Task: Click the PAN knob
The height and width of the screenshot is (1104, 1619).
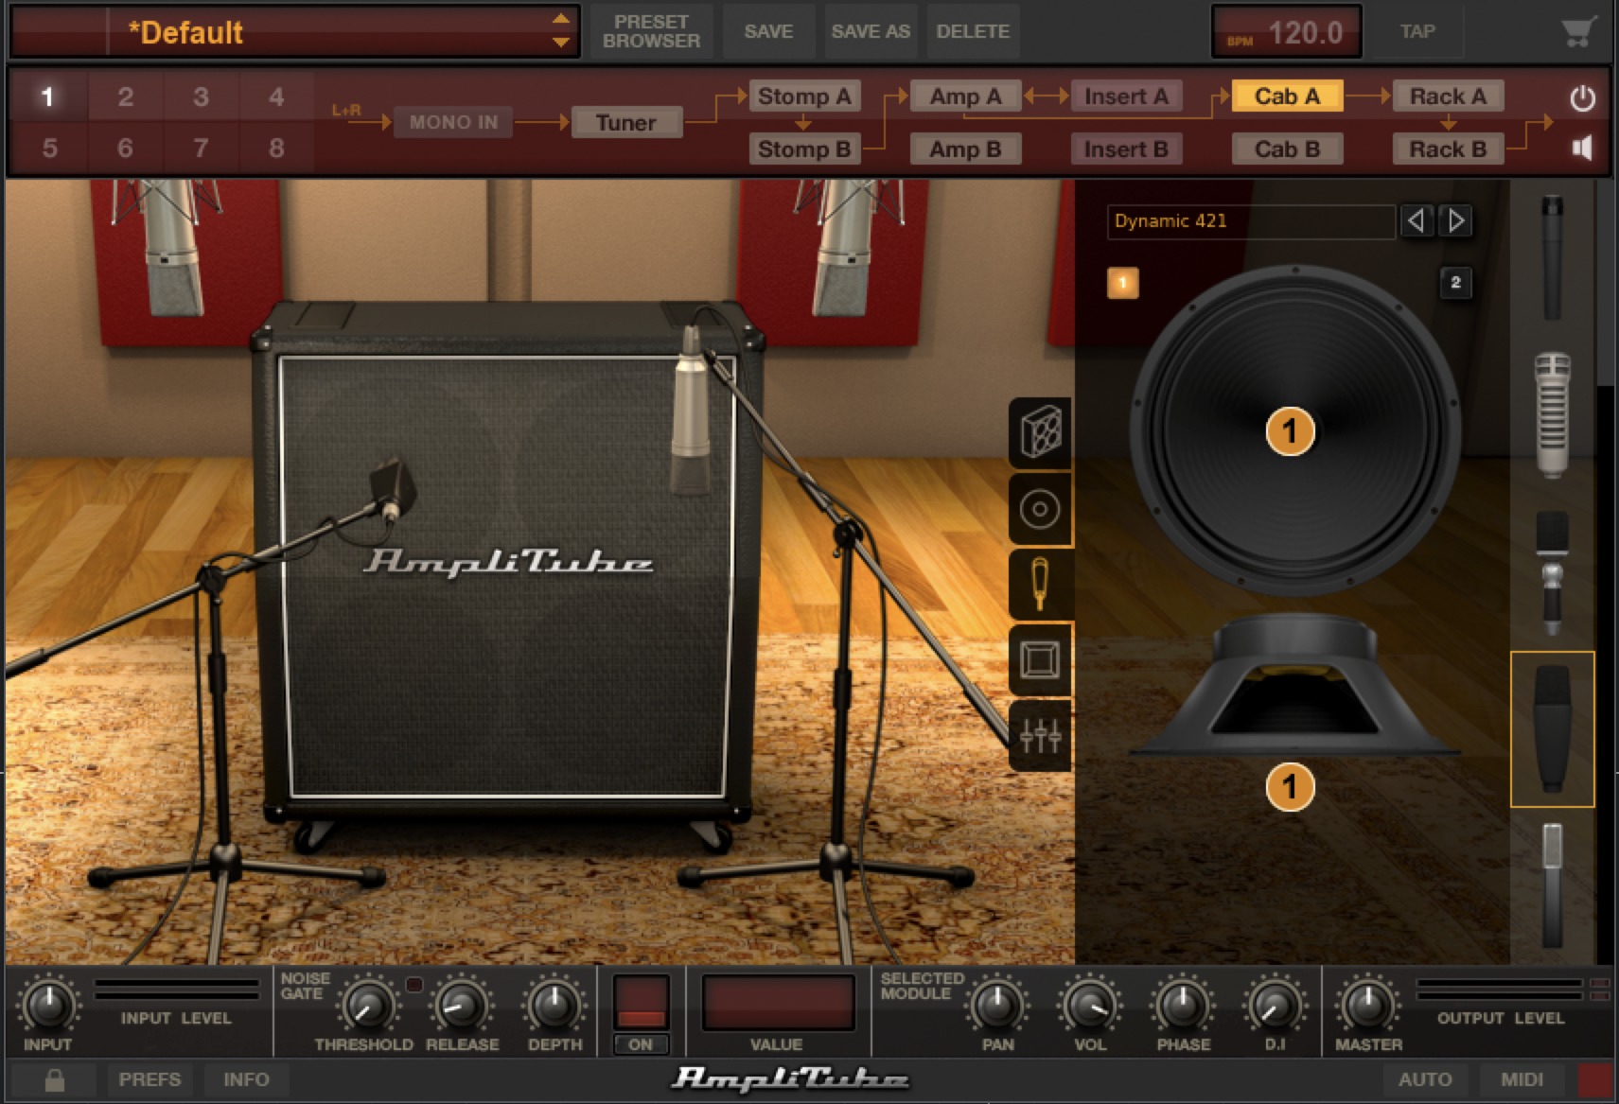Action: (996, 1005)
